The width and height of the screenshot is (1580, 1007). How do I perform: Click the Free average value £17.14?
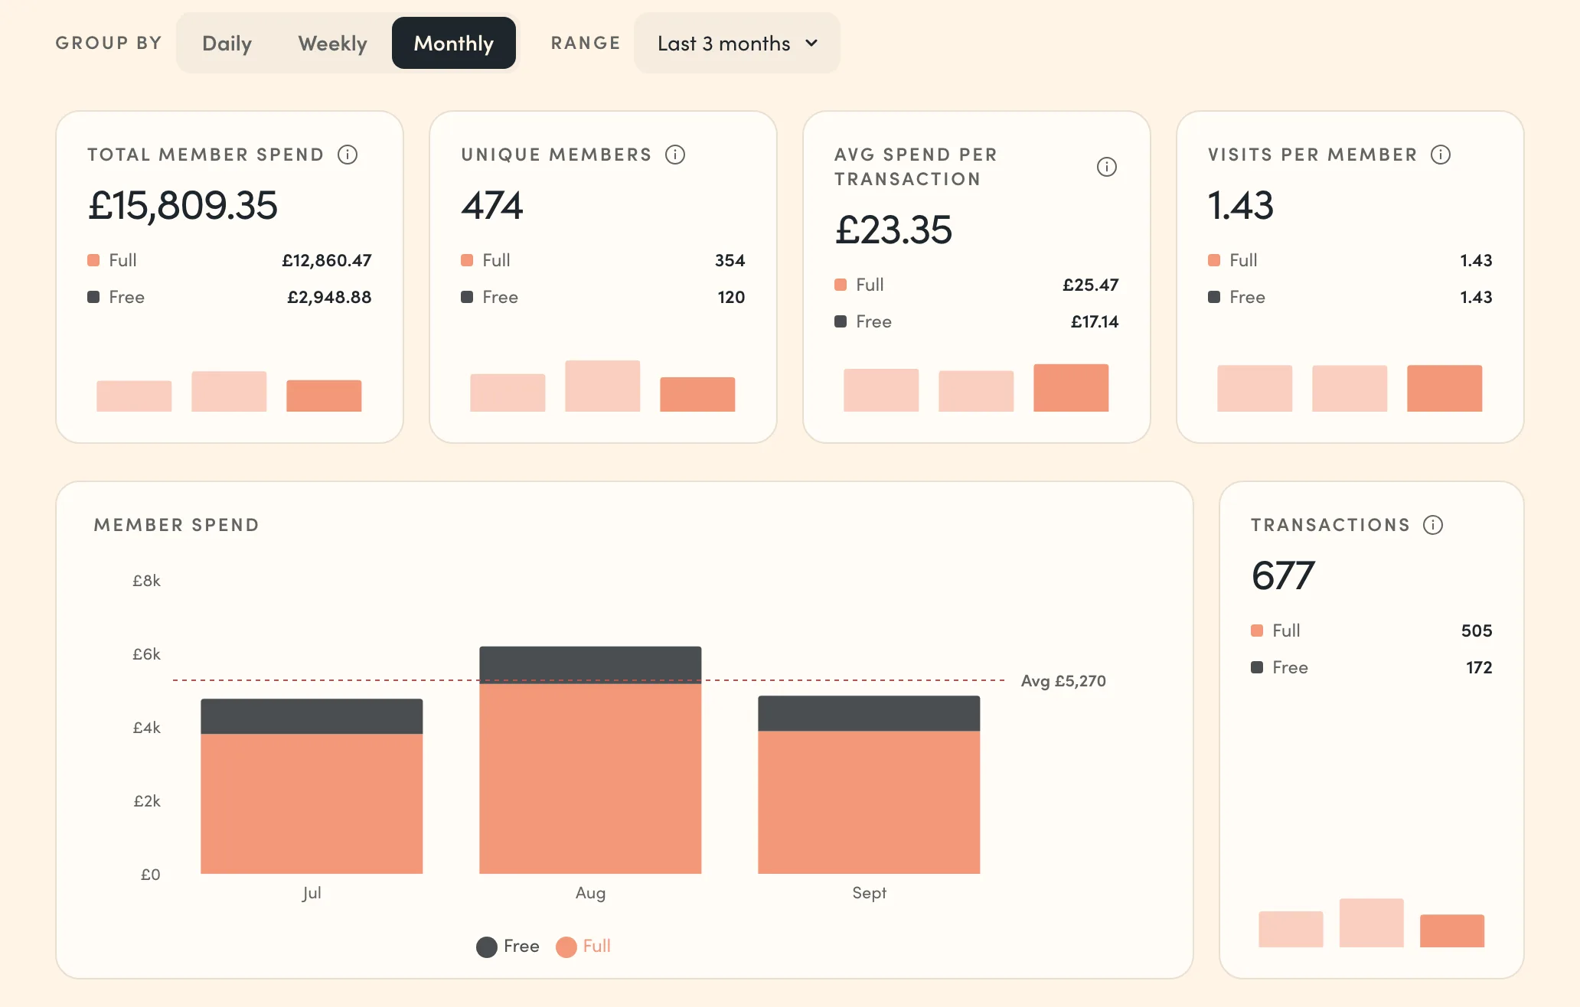pyautogui.click(x=1095, y=321)
